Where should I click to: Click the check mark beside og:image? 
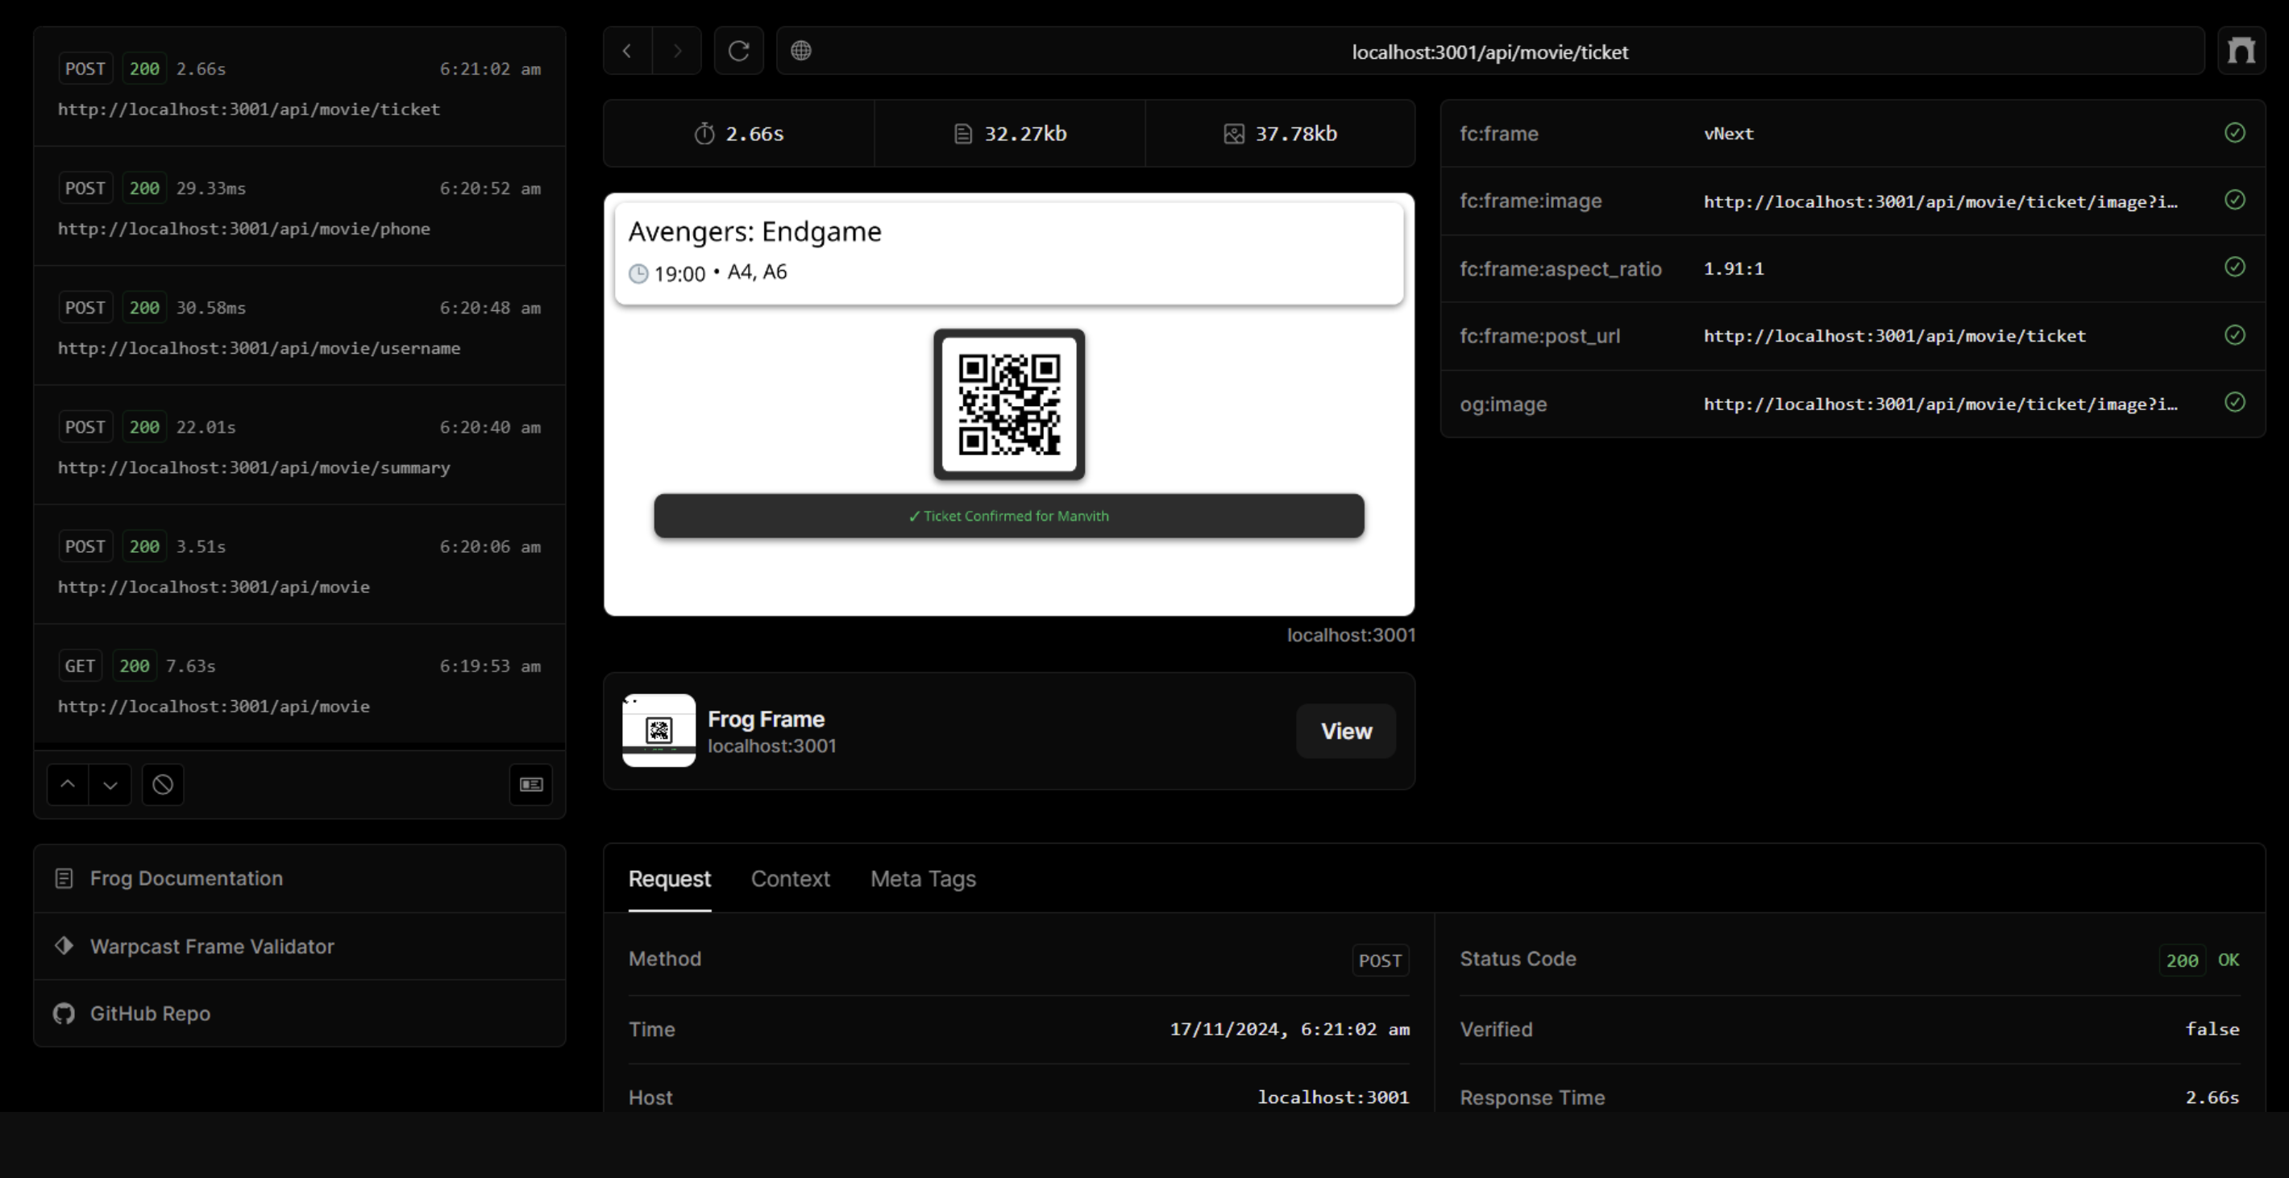pyautogui.click(x=2235, y=402)
